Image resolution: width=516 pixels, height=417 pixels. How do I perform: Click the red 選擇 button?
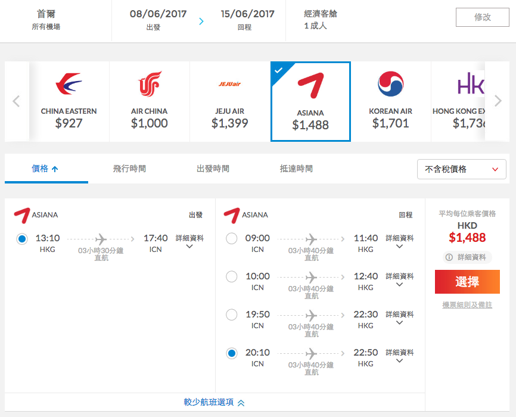tap(467, 282)
